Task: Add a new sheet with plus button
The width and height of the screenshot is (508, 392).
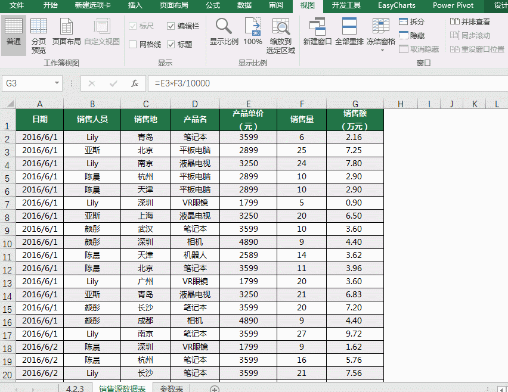Action: click(x=215, y=388)
